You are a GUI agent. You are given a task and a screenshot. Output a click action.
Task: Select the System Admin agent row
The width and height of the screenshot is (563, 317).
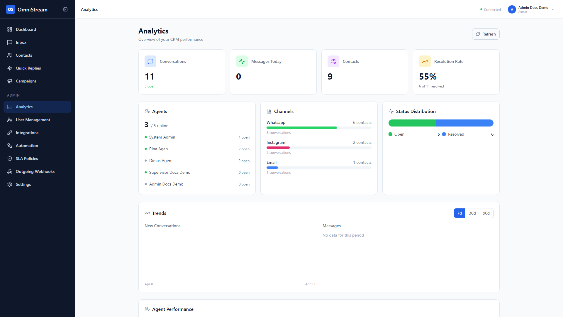coord(197,137)
